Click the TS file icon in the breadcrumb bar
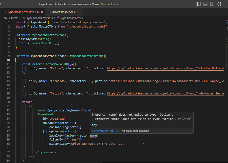 tap(24, 18)
